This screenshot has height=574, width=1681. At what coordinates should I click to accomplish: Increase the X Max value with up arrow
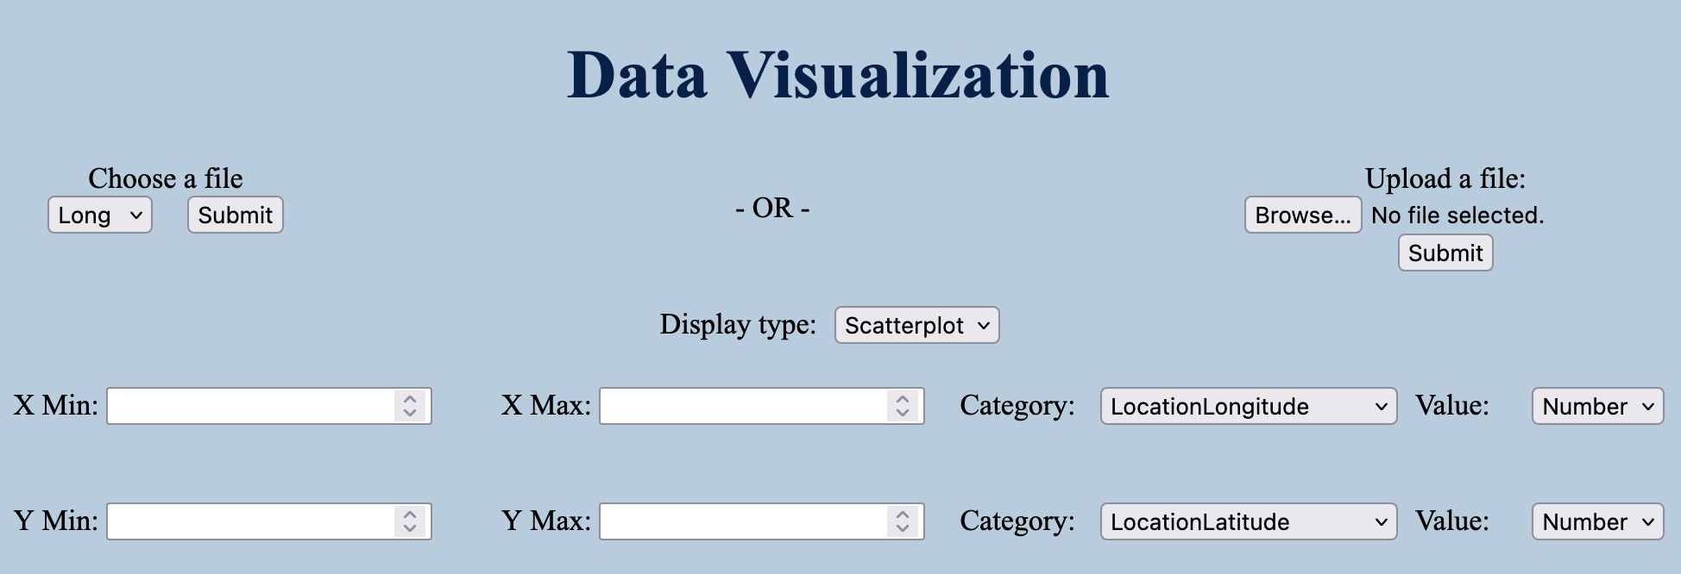point(903,399)
